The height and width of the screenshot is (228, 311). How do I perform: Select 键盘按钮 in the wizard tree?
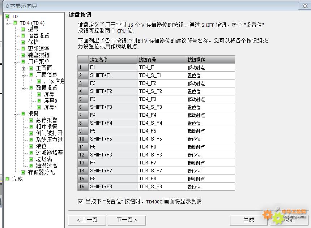click(39, 55)
